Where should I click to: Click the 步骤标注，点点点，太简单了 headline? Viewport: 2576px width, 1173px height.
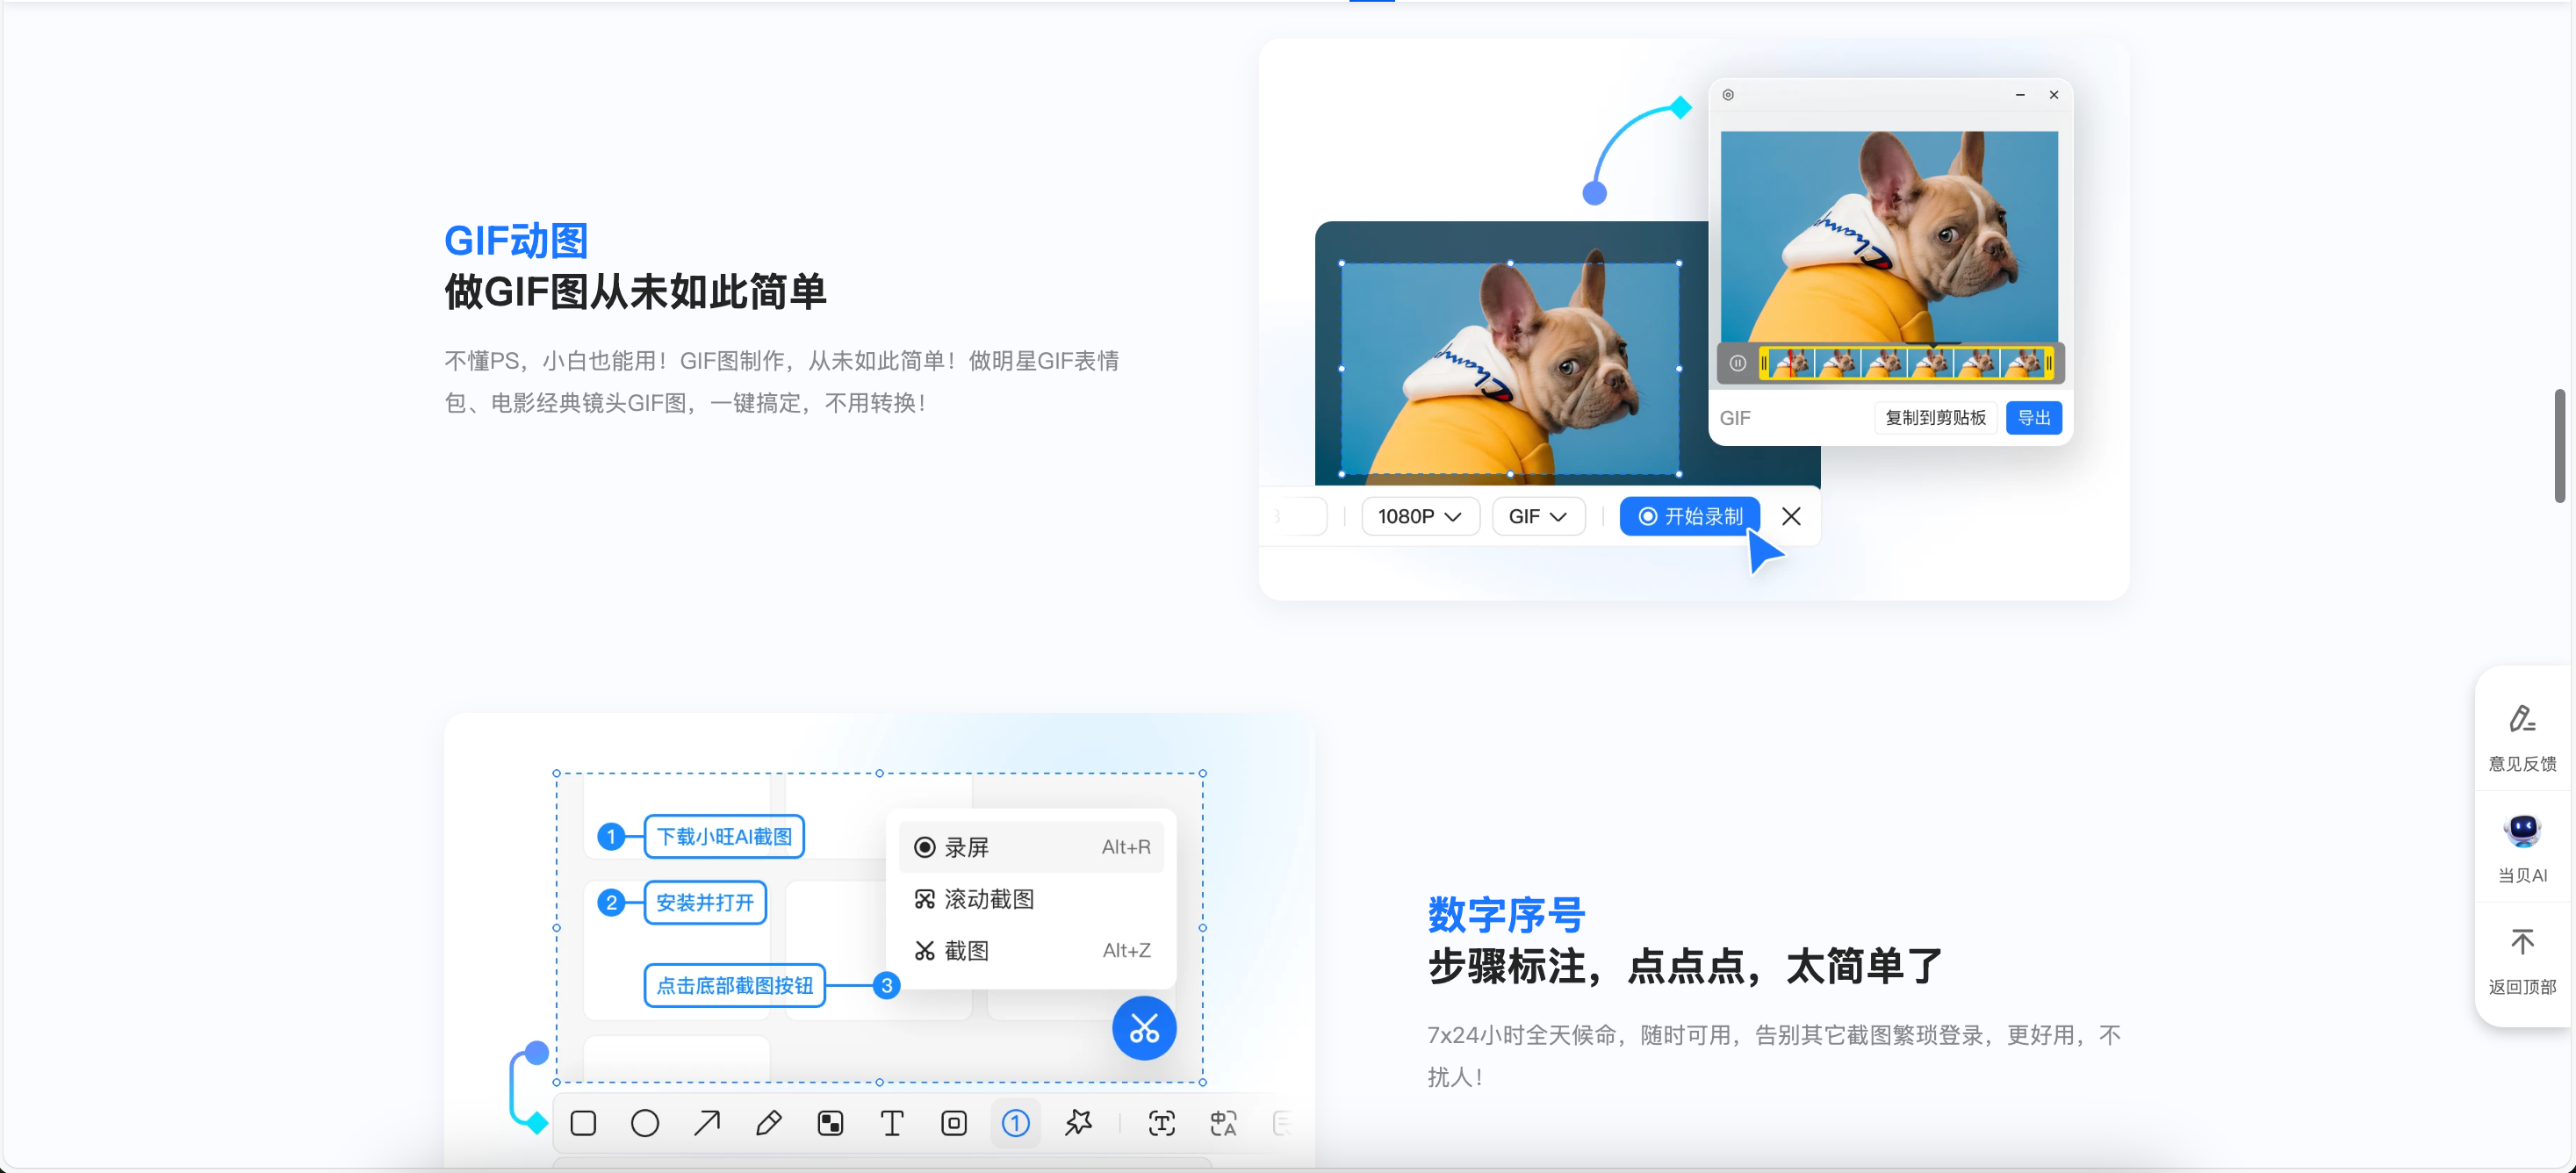tap(1685, 966)
